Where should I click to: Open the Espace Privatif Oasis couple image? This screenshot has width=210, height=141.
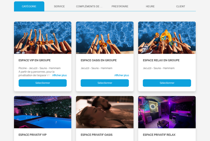105,112
